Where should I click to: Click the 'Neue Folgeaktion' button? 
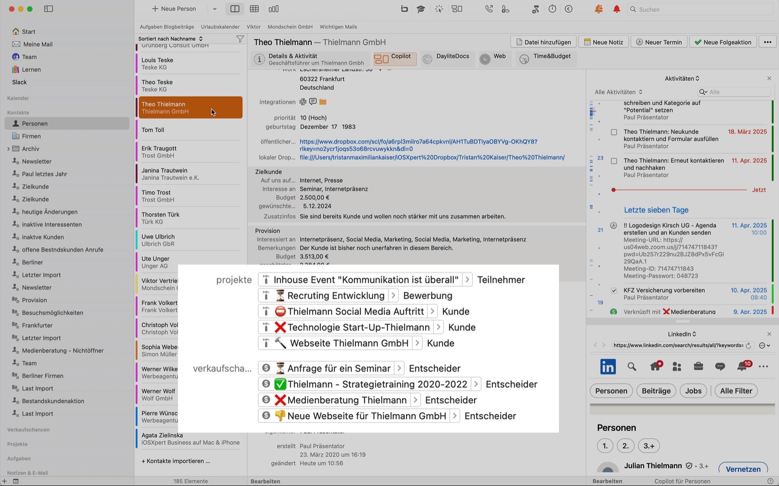pyautogui.click(x=723, y=42)
